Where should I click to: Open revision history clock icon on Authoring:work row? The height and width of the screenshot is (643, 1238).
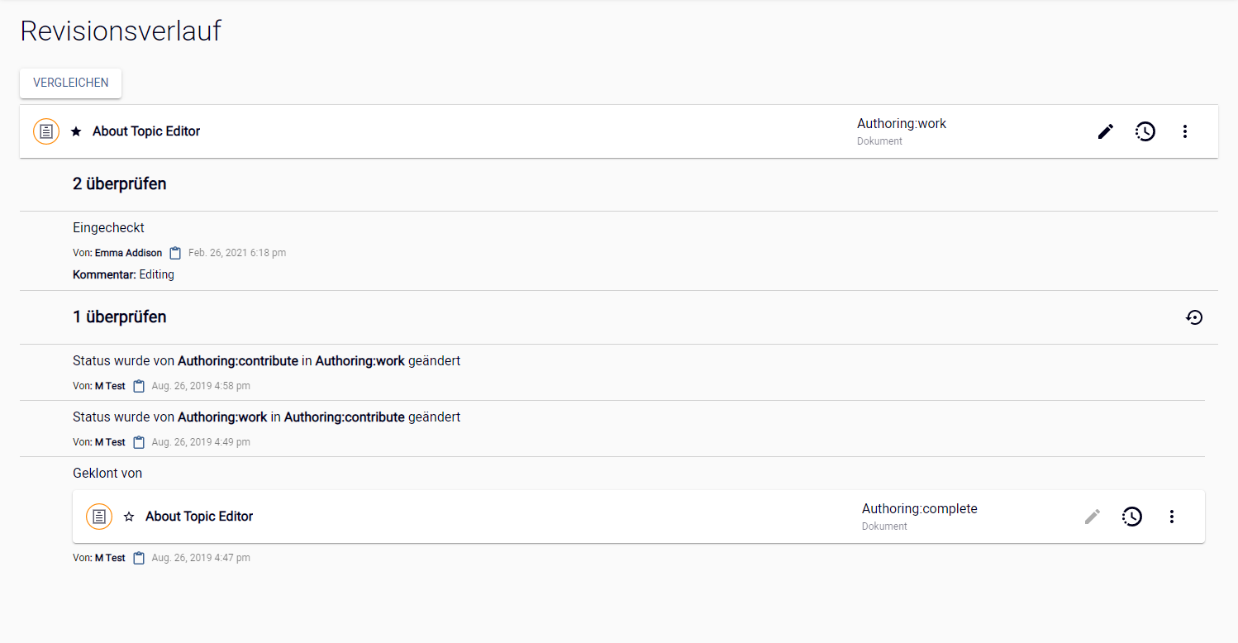[1145, 131]
